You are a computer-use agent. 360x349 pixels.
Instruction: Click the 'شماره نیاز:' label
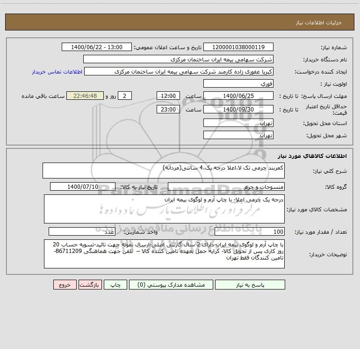[334, 47]
